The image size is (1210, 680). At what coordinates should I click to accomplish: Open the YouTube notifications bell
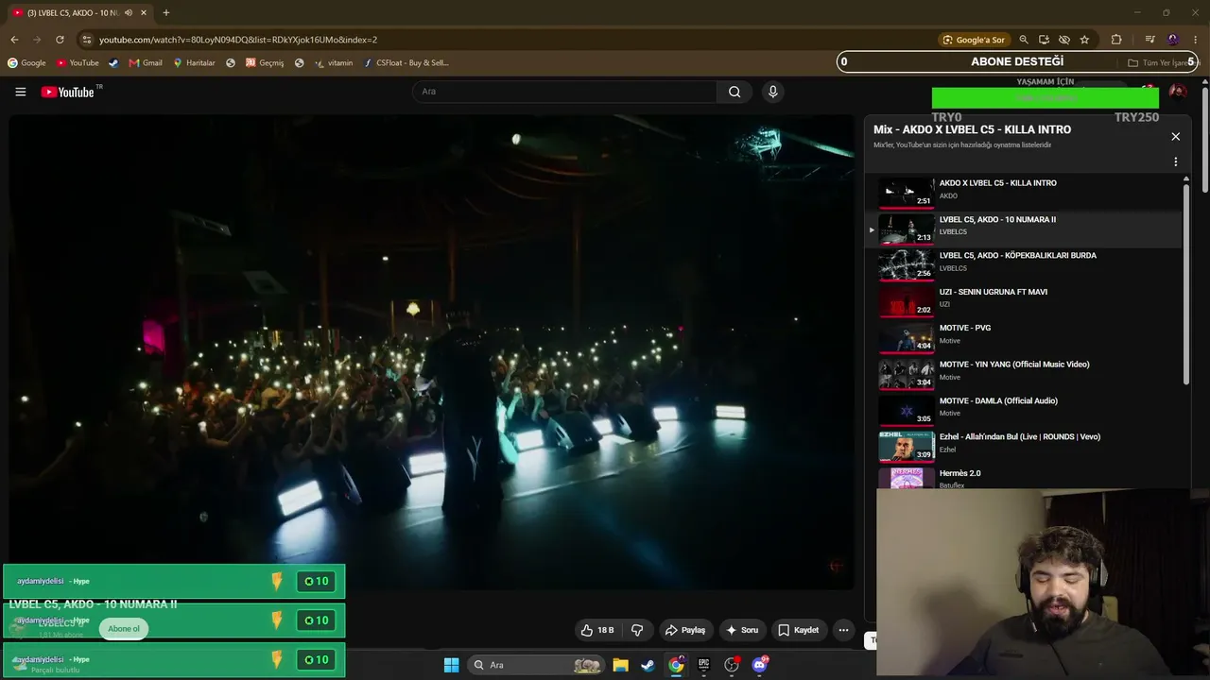coord(1147,92)
